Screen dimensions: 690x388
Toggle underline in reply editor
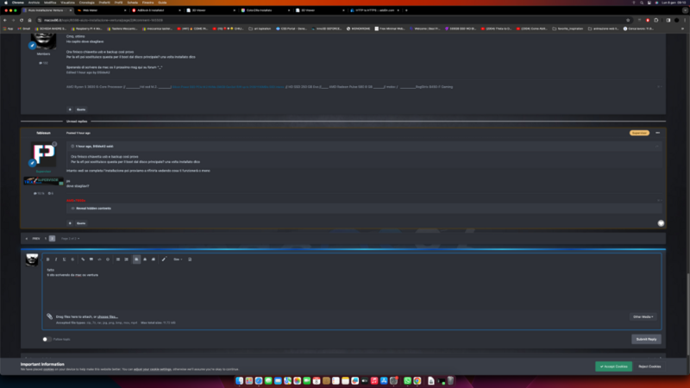coord(64,260)
